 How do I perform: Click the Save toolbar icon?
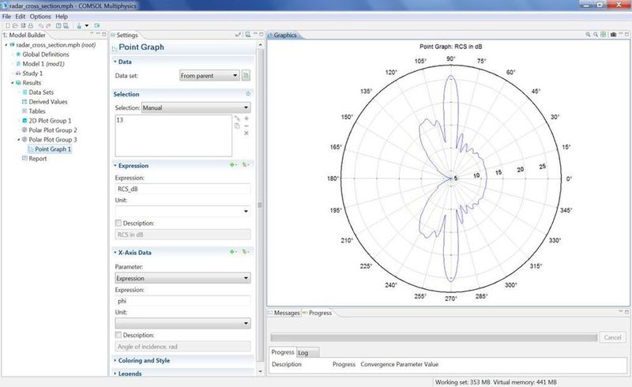pyautogui.click(x=23, y=26)
